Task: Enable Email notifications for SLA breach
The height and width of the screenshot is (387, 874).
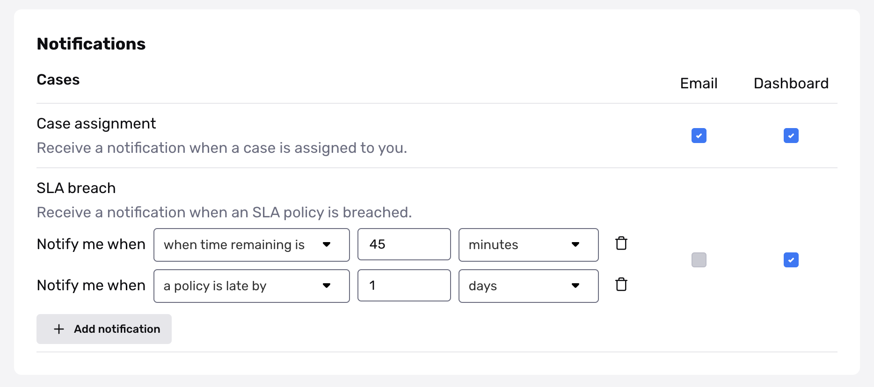Action: tap(699, 260)
